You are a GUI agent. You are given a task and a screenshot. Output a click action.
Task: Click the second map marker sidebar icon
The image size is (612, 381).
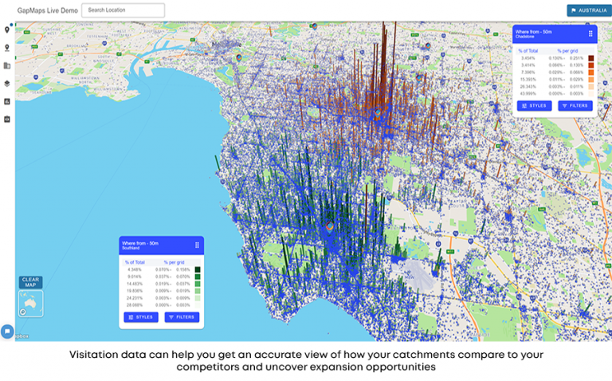coord(7,47)
